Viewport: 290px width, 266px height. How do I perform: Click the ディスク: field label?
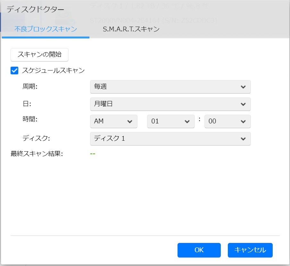[36, 139]
